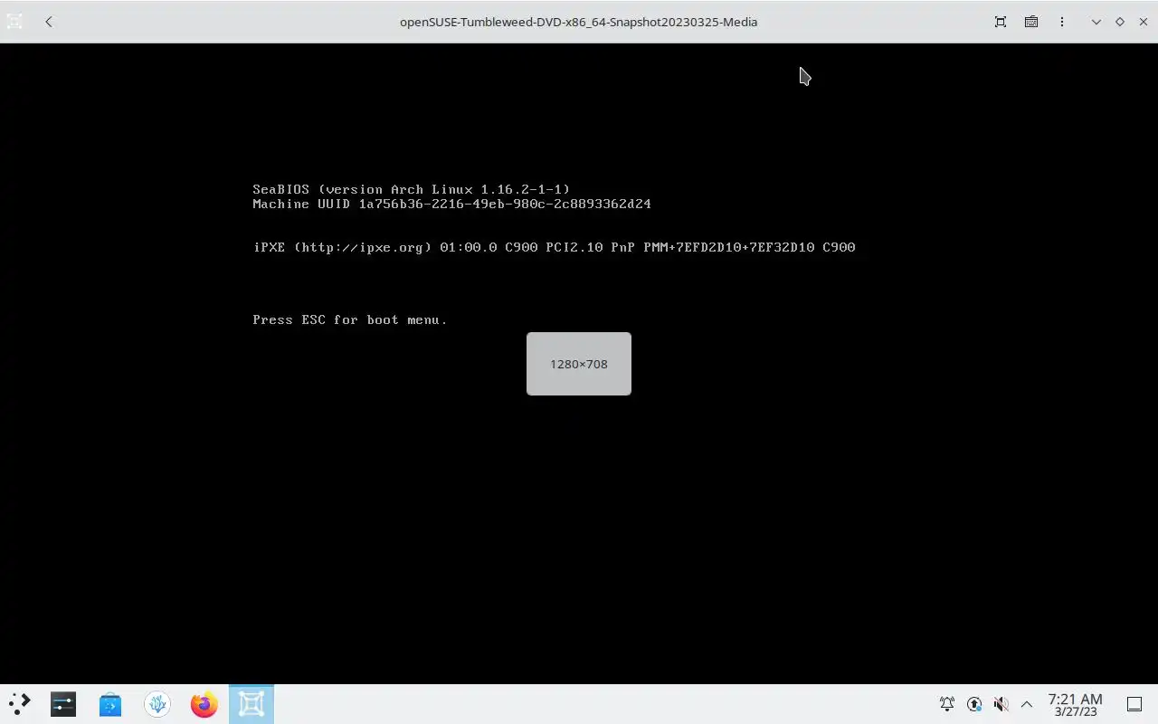The width and height of the screenshot is (1158, 724).
Task: Close the Boxes window
Action: pos(1144,22)
